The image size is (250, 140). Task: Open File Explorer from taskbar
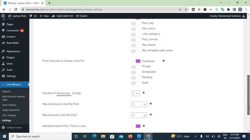tap(103, 136)
